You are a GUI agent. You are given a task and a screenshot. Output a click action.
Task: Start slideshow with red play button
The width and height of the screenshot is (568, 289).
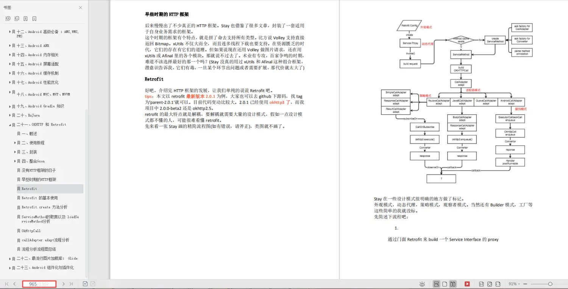coord(467,284)
